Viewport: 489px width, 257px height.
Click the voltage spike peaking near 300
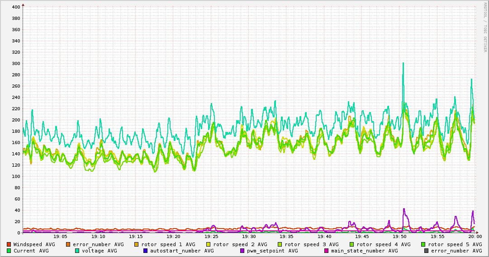[x=403, y=64]
